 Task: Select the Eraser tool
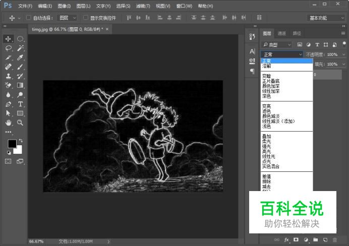click(x=9, y=85)
